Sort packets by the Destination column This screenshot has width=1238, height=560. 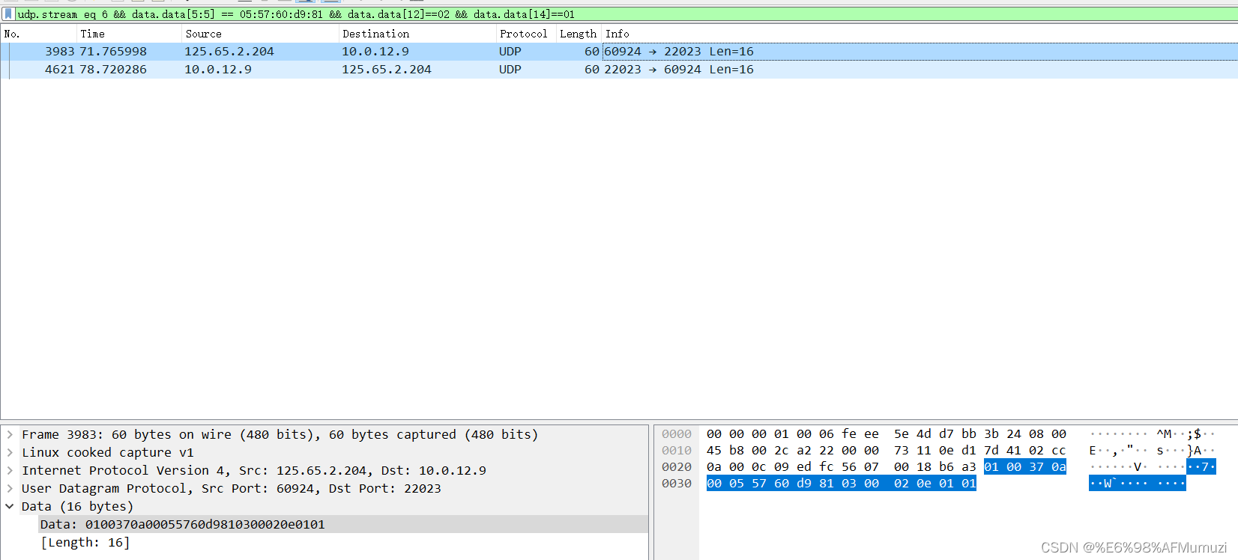tap(417, 34)
